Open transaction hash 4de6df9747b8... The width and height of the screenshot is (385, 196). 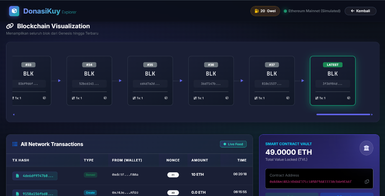coord(35,176)
